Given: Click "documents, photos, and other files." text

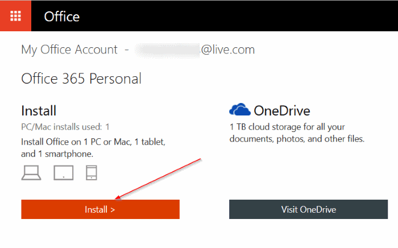Looking at the screenshot, I should point(297,139).
